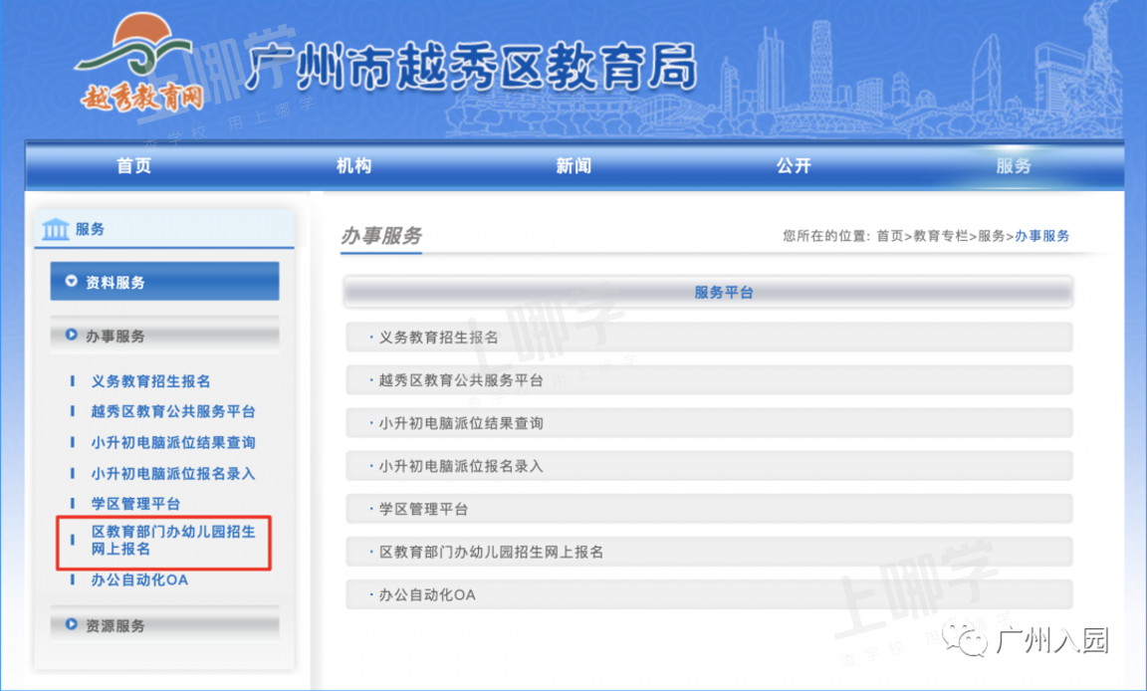Expand the 办事服务 sidebar section
The width and height of the screenshot is (1147, 691).
tap(164, 336)
